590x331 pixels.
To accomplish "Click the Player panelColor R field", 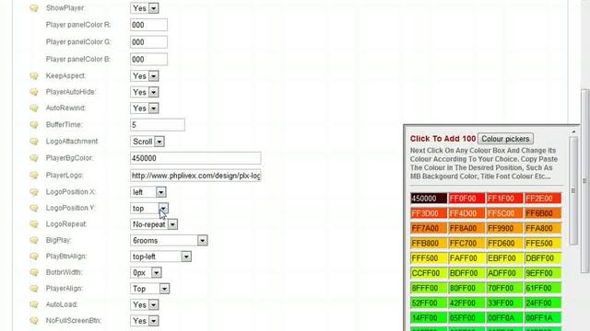I will tap(148, 25).
